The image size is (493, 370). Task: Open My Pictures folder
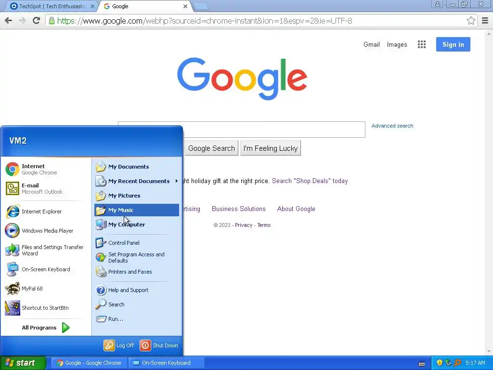(137, 196)
